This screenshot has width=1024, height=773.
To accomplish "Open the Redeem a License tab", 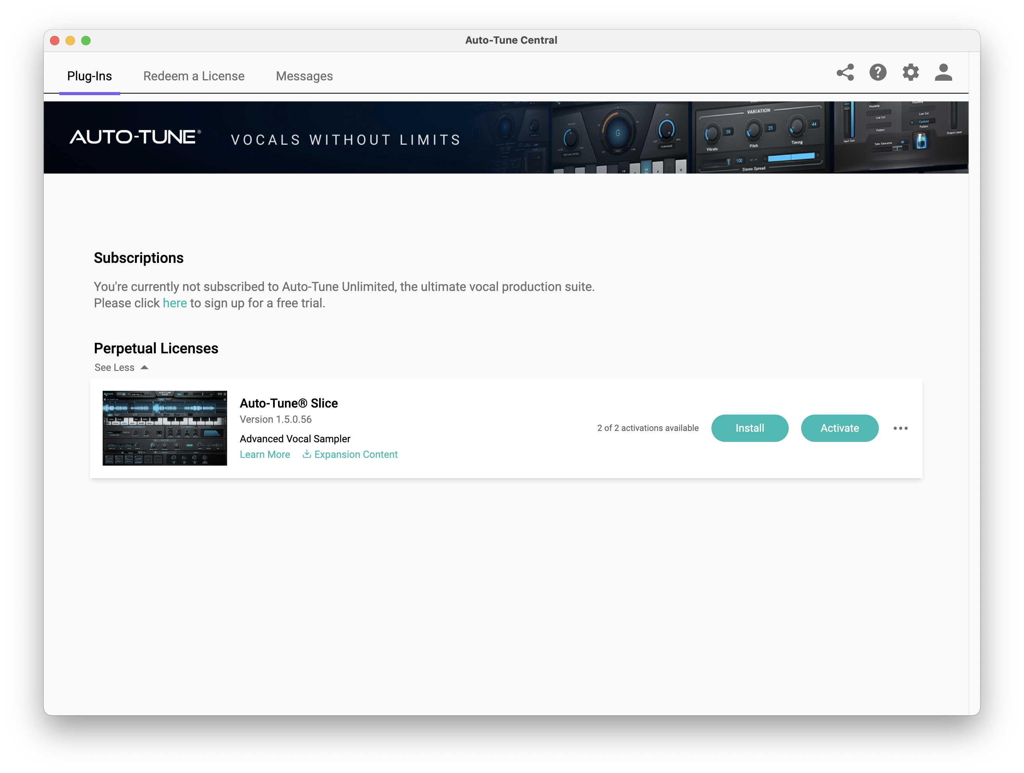I will (194, 76).
